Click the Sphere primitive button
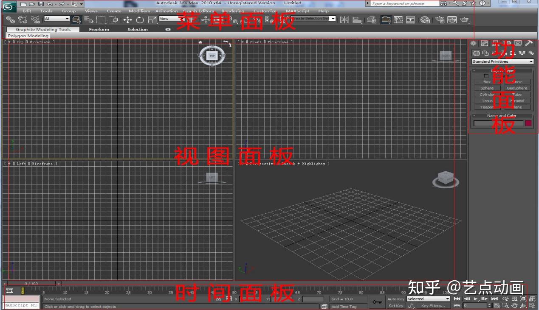The width and height of the screenshot is (539, 310). pyautogui.click(x=487, y=88)
